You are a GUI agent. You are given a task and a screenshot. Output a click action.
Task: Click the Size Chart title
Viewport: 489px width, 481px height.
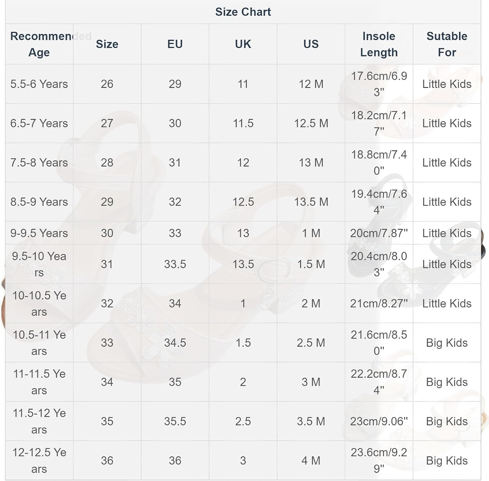click(243, 12)
